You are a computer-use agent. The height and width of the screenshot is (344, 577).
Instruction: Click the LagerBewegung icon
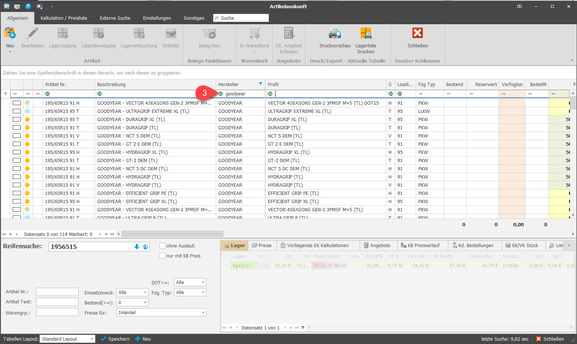(x=98, y=34)
